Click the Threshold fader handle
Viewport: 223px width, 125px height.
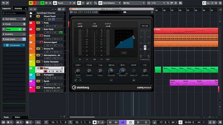point(145,48)
